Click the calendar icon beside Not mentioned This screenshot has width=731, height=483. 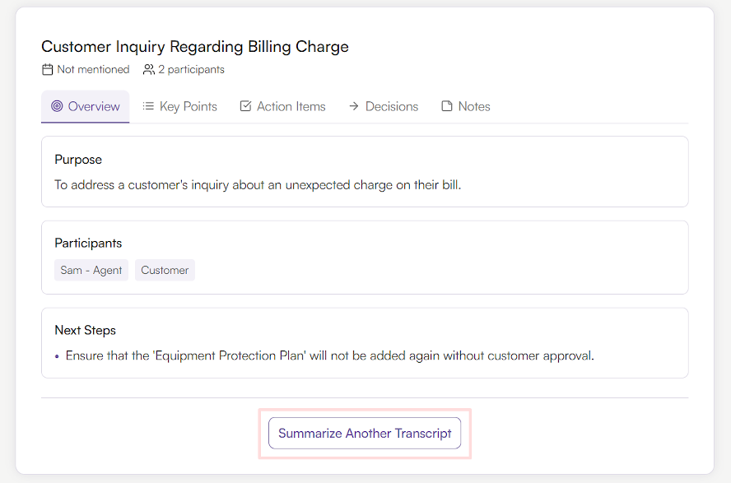coord(48,70)
